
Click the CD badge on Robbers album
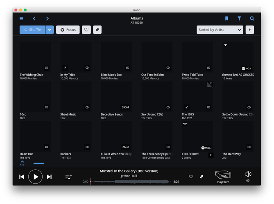(87, 147)
